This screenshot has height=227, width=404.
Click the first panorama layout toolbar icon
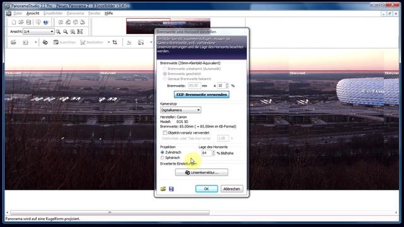61,23
